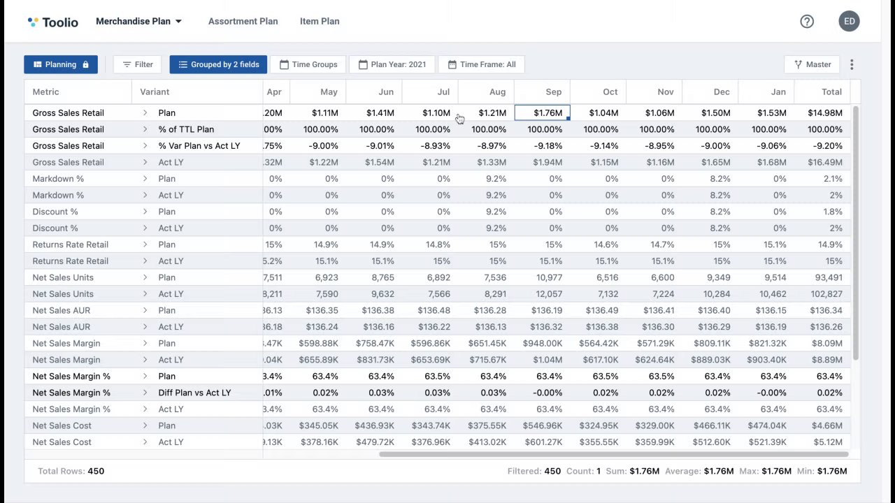Click the Total column header
Viewport: 895px width, 503px height.
pyautogui.click(x=831, y=92)
